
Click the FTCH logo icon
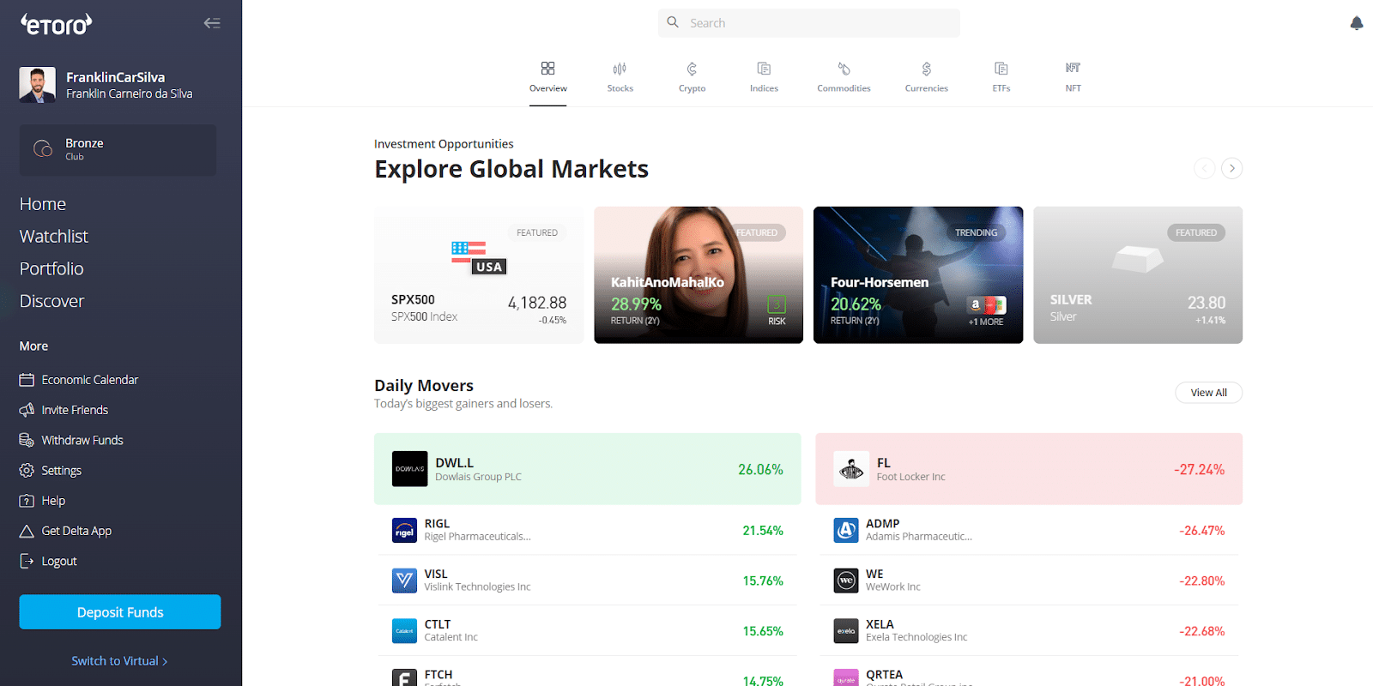(404, 678)
